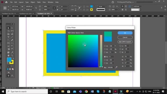Select the Eyedropper tool in toolbox
The image size is (167, 94).
click(12, 52)
